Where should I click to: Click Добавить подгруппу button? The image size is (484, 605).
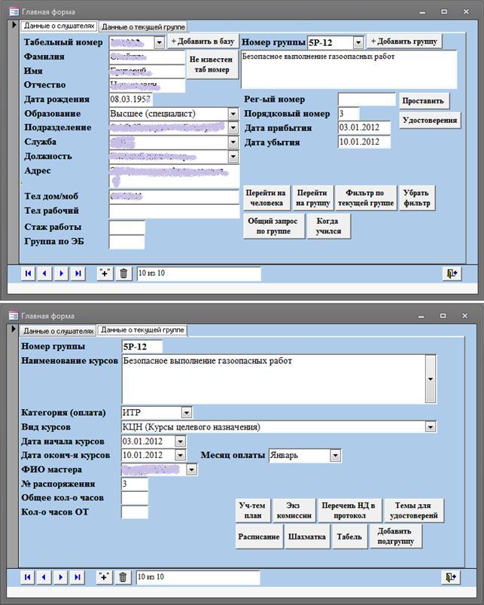tap(395, 536)
